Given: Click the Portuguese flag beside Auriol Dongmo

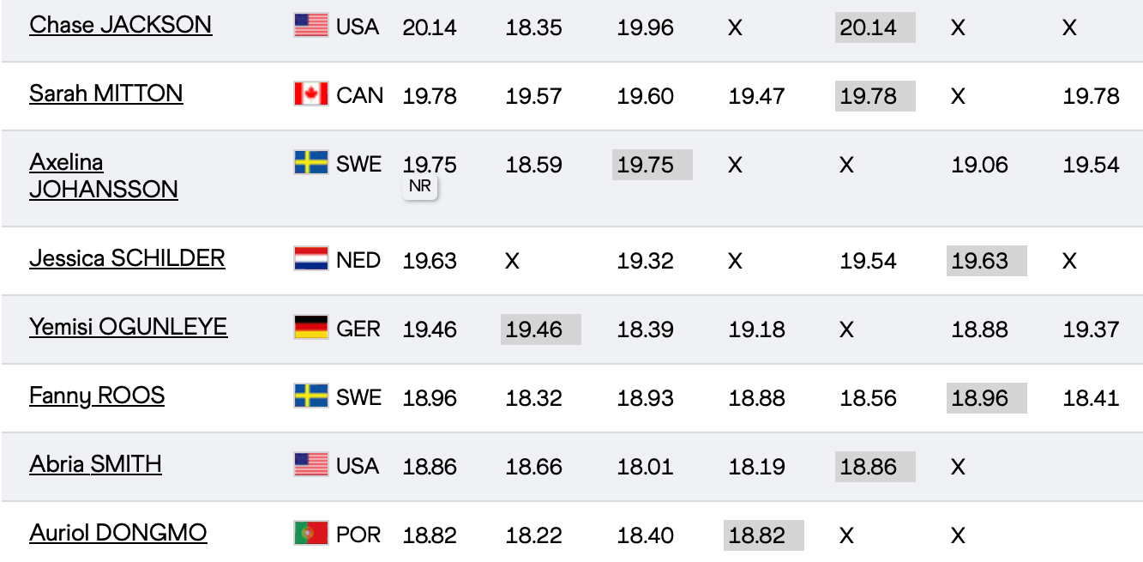Looking at the screenshot, I should pos(310,534).
